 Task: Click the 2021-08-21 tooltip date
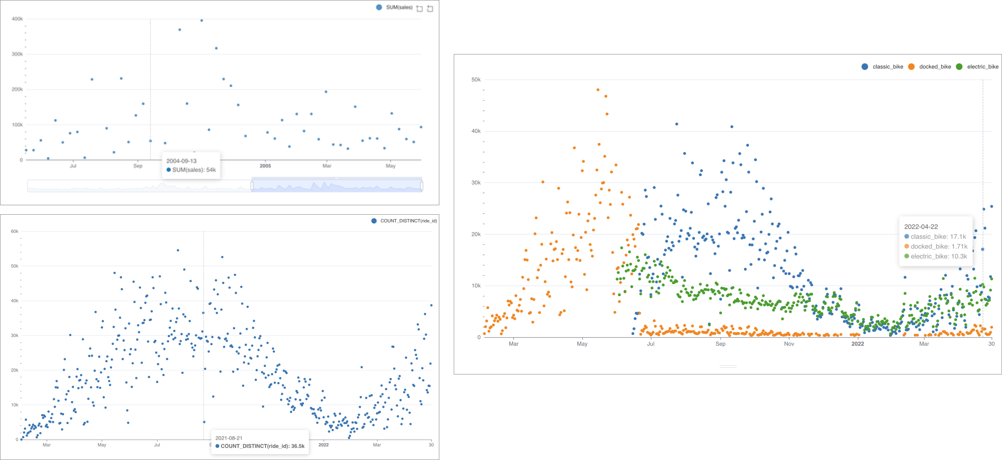[x=229, y=438]
